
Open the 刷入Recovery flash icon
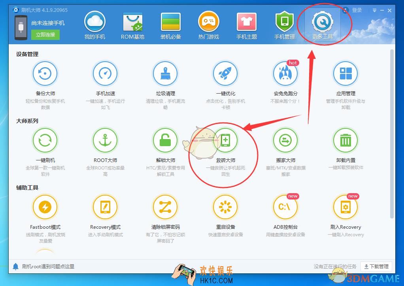(x=345, y=207)
